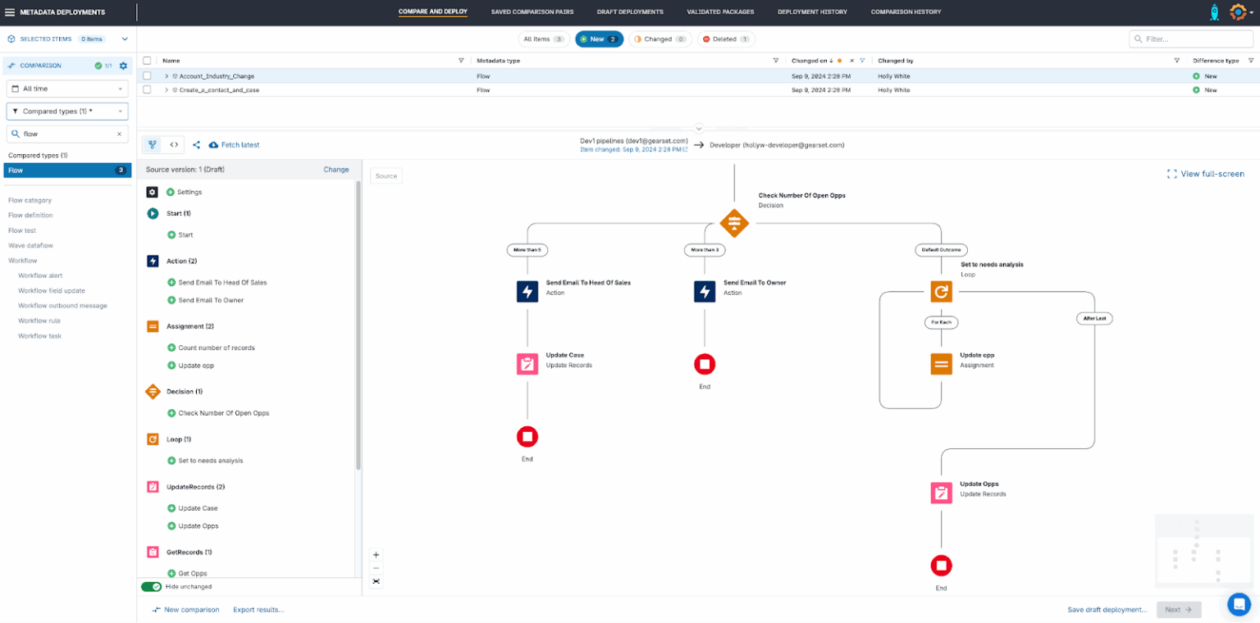This screenshot has height=623, width=1260.
Task: Click the share comparison icon
Action: pyautogui.click(x=196, y=144)
